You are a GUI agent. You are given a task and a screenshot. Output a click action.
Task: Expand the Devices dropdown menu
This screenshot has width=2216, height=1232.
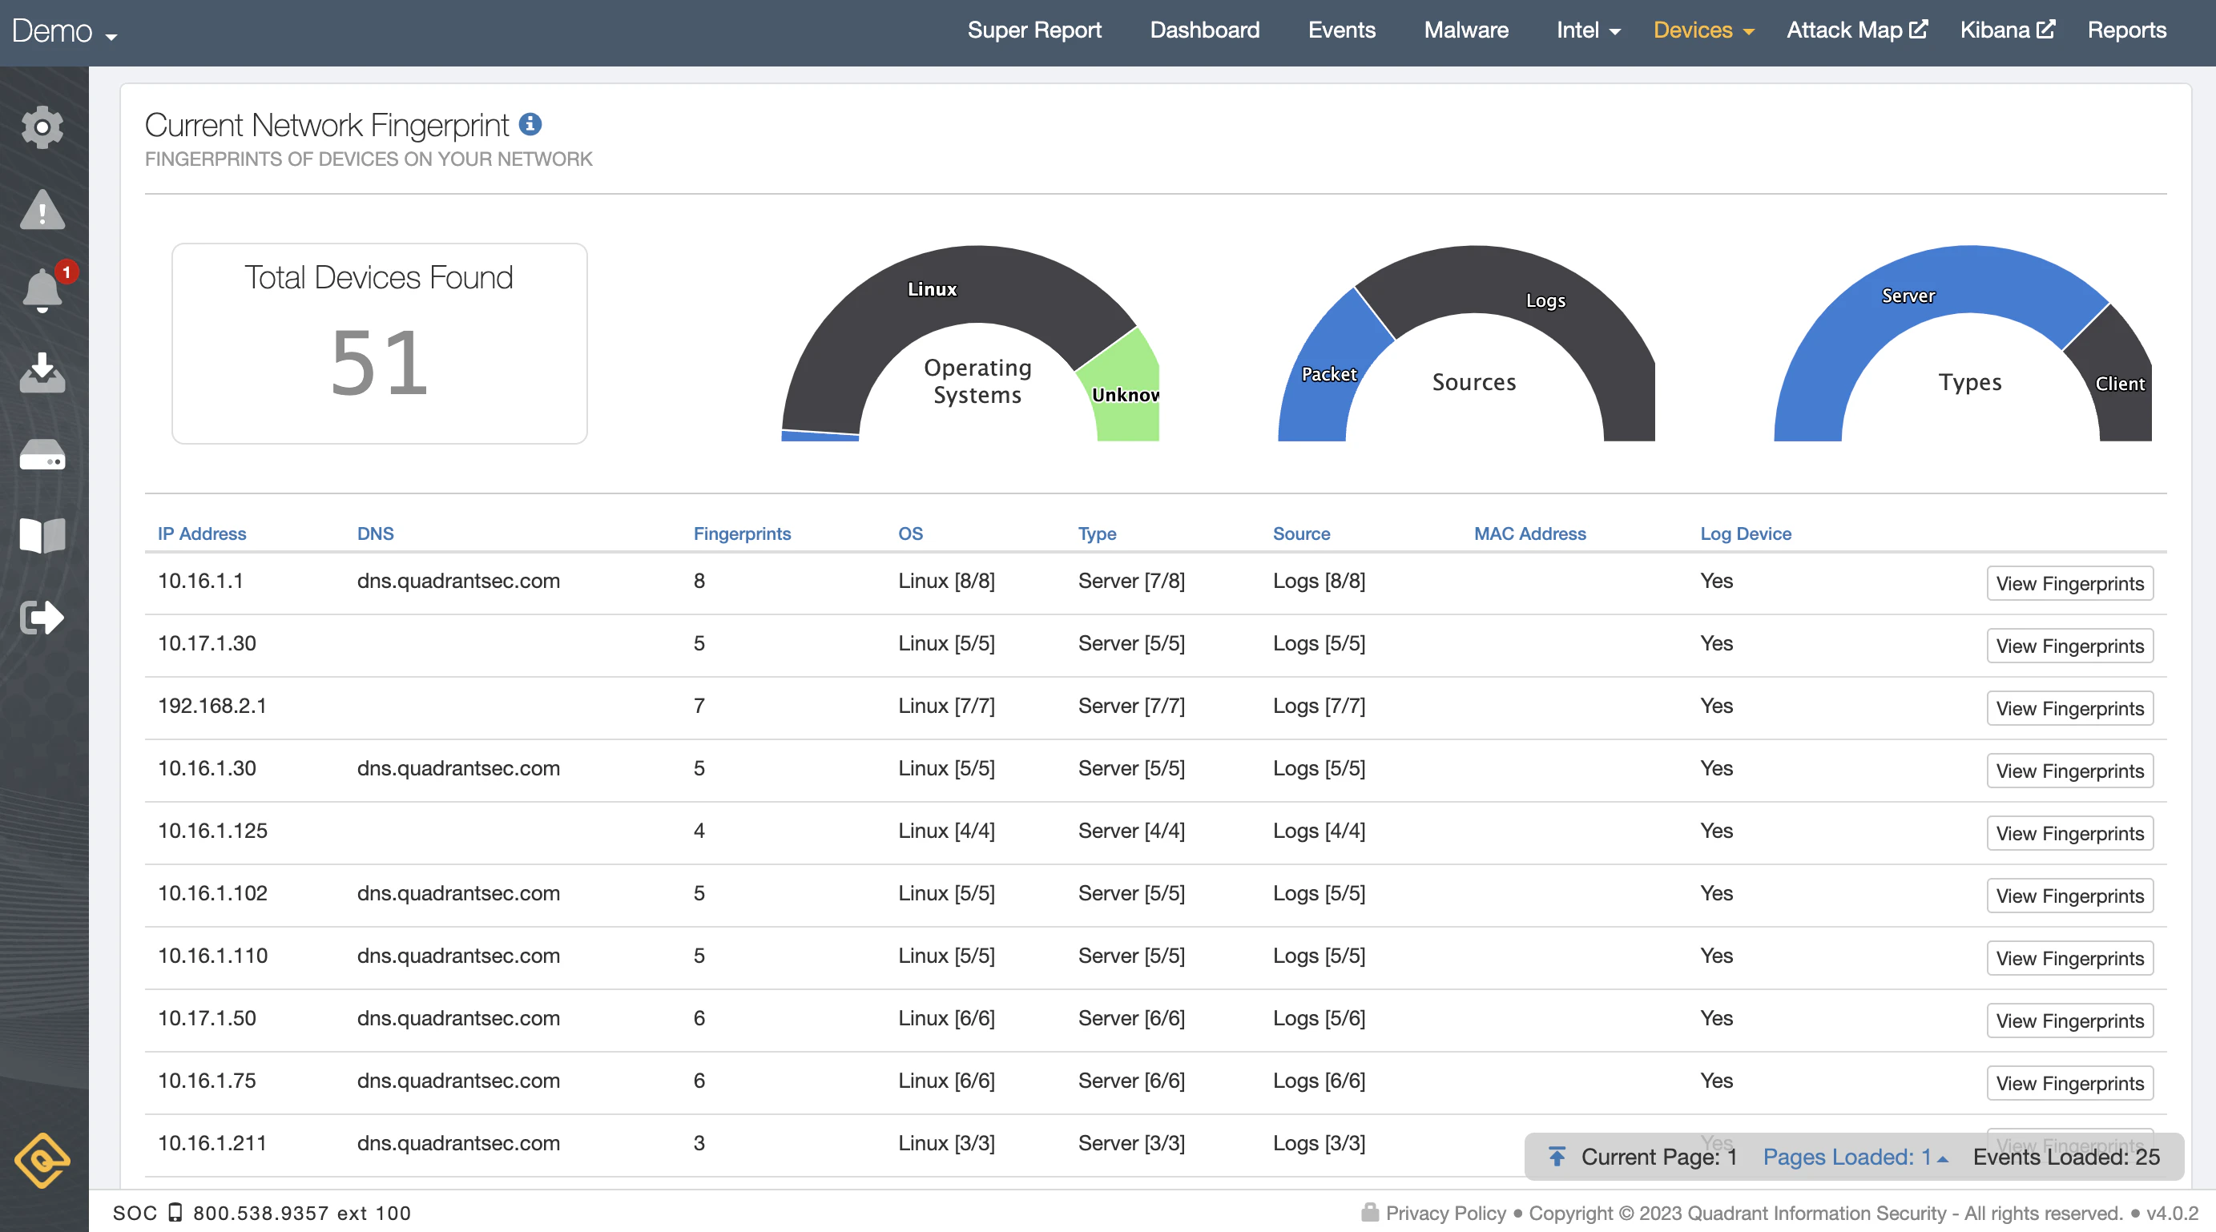(1703, 30)
